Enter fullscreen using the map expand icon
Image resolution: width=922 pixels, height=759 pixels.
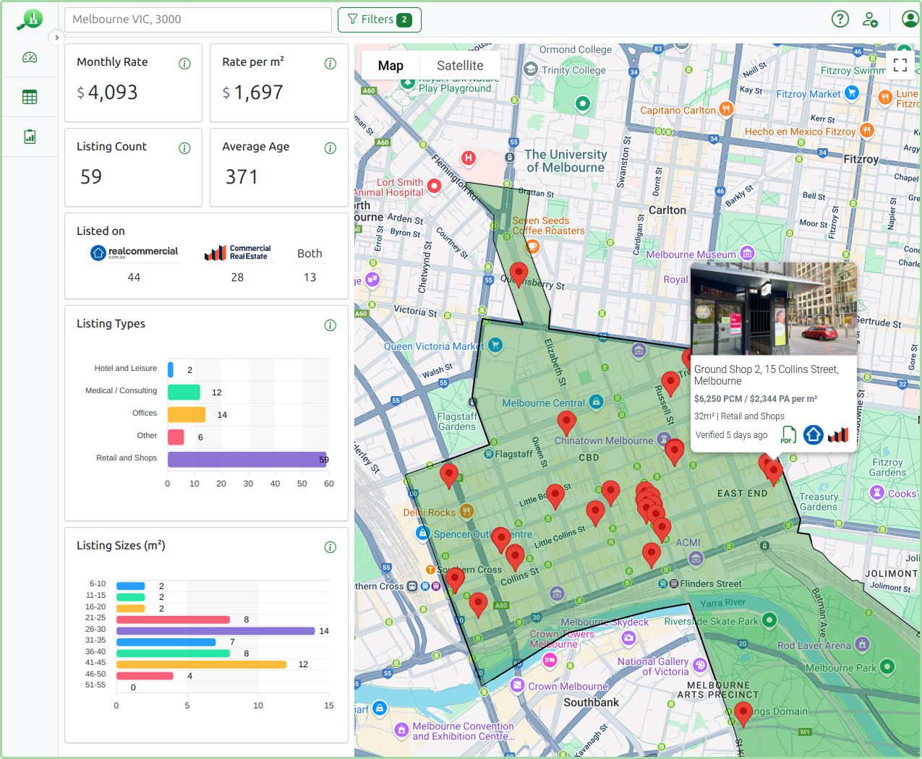[900, 65]
